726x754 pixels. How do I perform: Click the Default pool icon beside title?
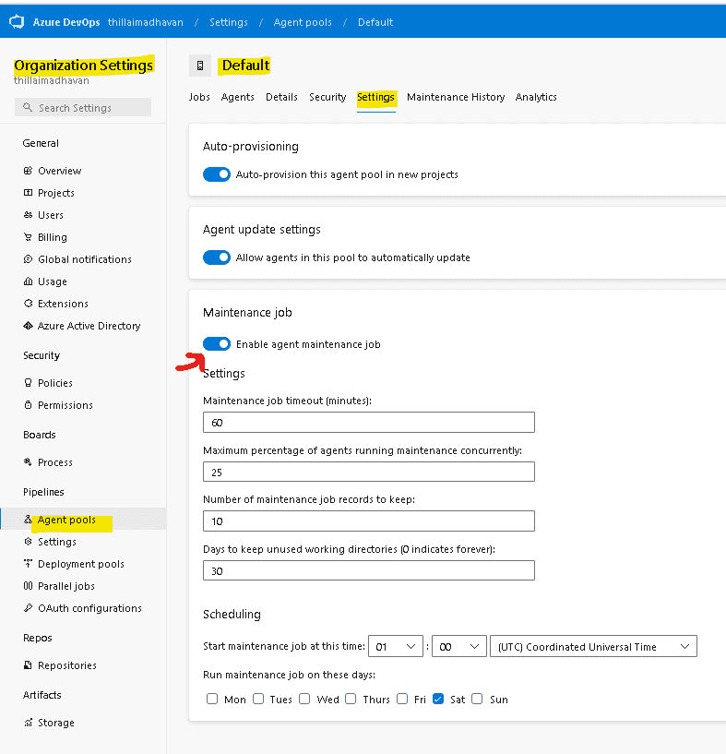tap(200, 66)
